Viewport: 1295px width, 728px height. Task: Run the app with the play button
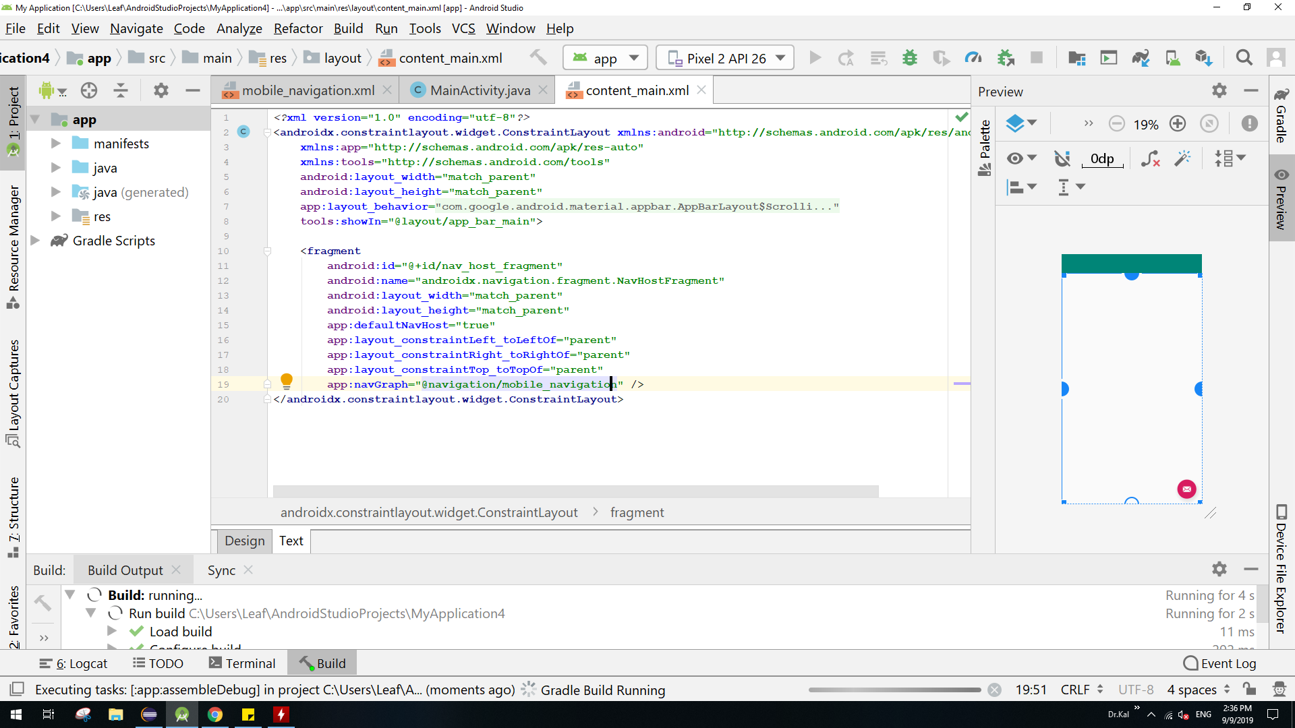tap(815, 58)
